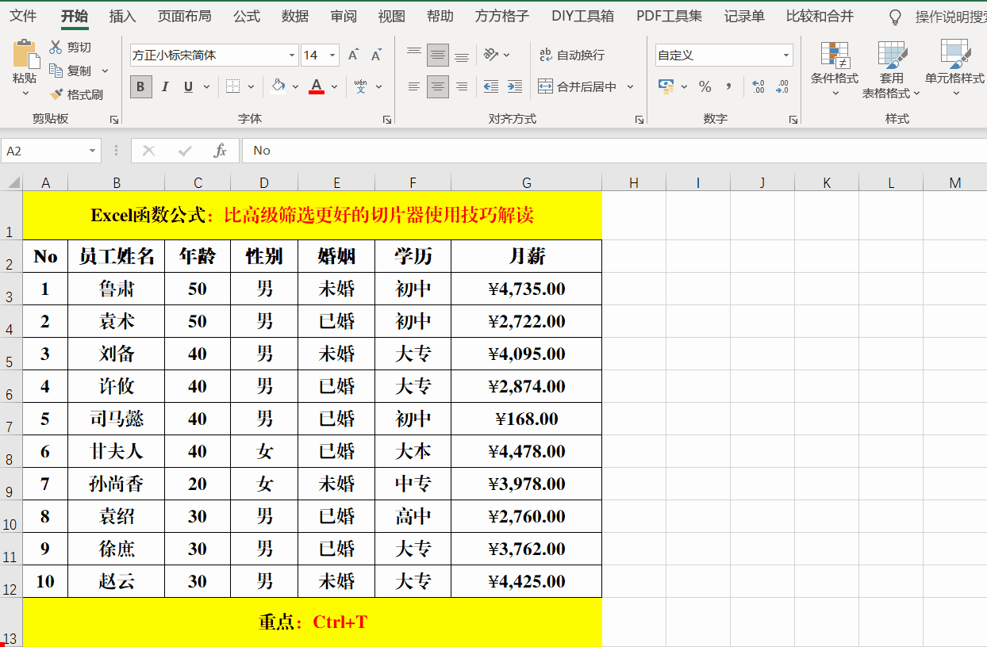Click the Comma Style icon

click(x=728, y=87)
